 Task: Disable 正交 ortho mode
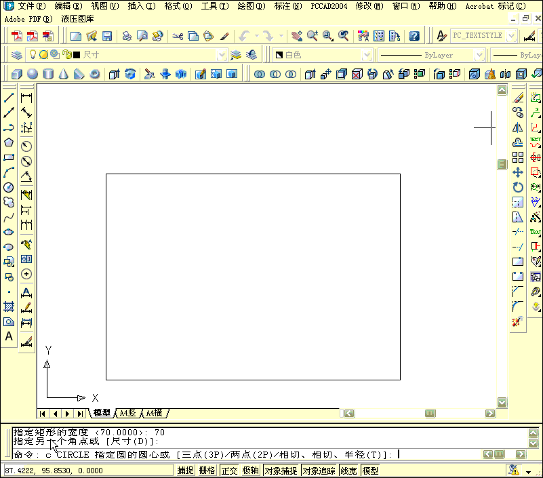coord(228,470)
